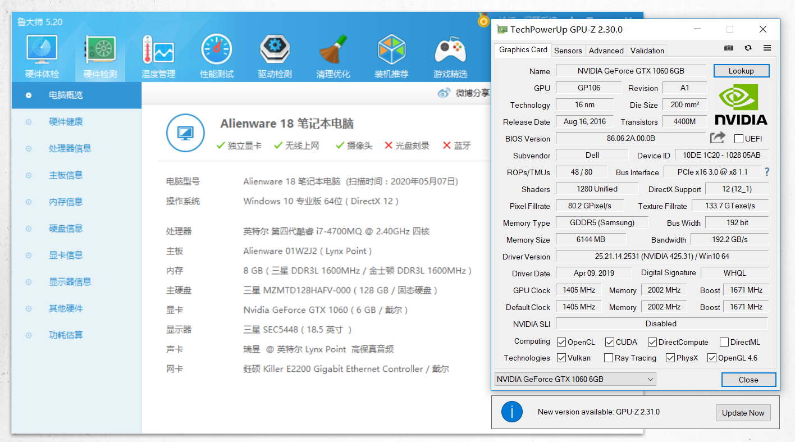Screen dimensions: 795x442
Task: Click the Memory Size value 6144 MB
Action: [591, 239]
